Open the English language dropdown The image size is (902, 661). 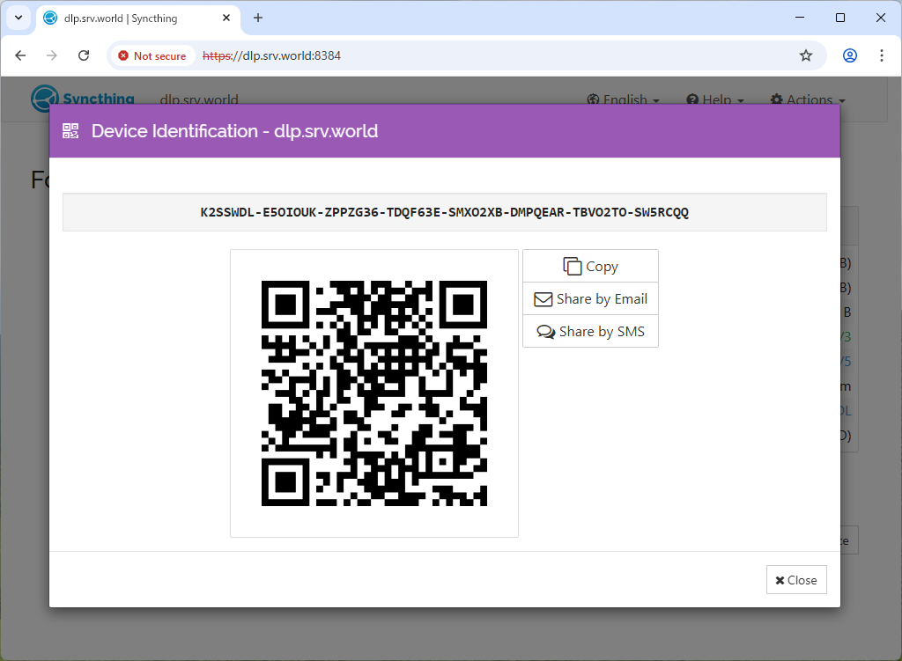(624, 99)
